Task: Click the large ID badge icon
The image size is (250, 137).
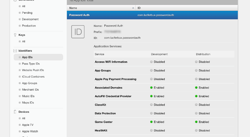Action: 78,32
